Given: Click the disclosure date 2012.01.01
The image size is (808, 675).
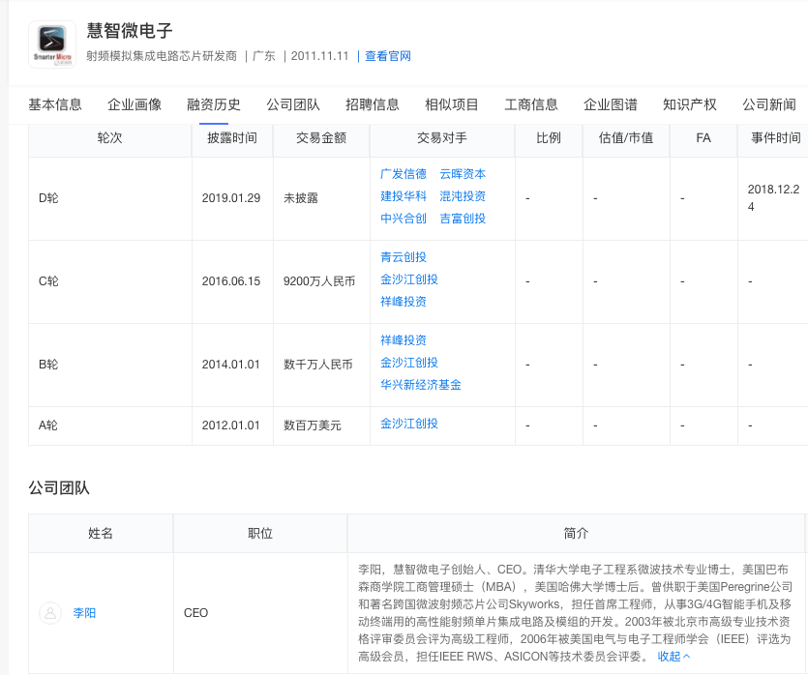Looking at the screenshot, I should (231, 426).
